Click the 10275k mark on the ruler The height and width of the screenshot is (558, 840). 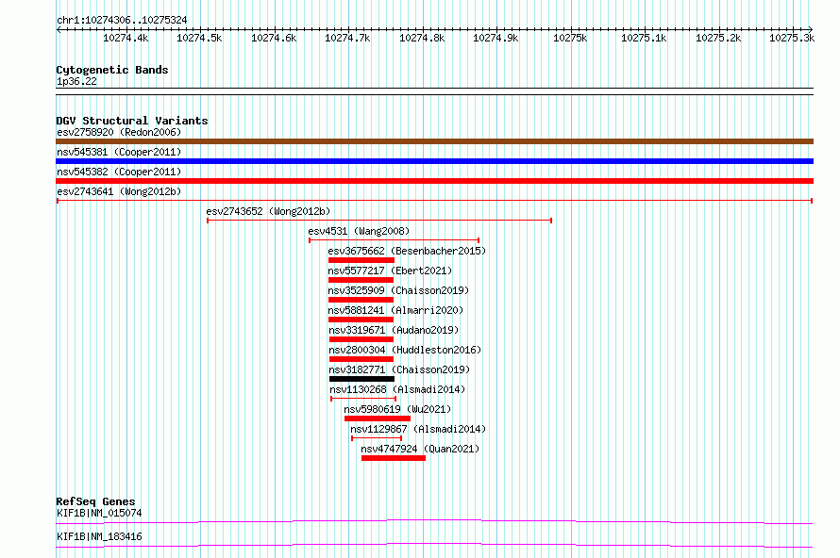click(570, 38)
